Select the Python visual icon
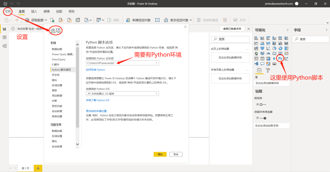The image size is (330, 172). coord(280,58)
